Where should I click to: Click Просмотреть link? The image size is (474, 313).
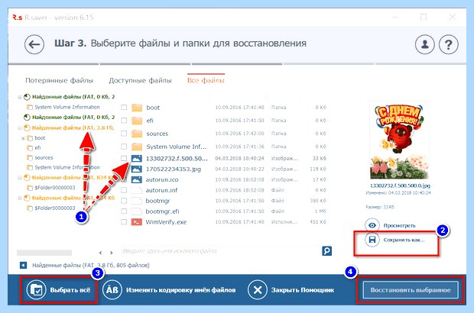click(x=399, y=225)
